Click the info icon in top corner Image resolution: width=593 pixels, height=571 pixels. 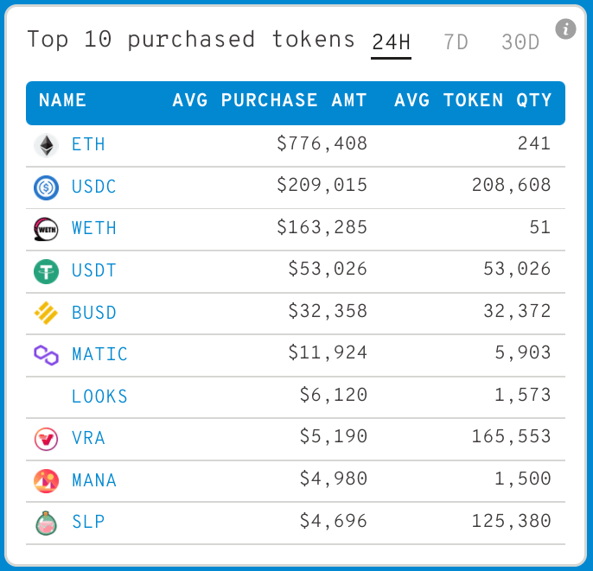(565, 29)
